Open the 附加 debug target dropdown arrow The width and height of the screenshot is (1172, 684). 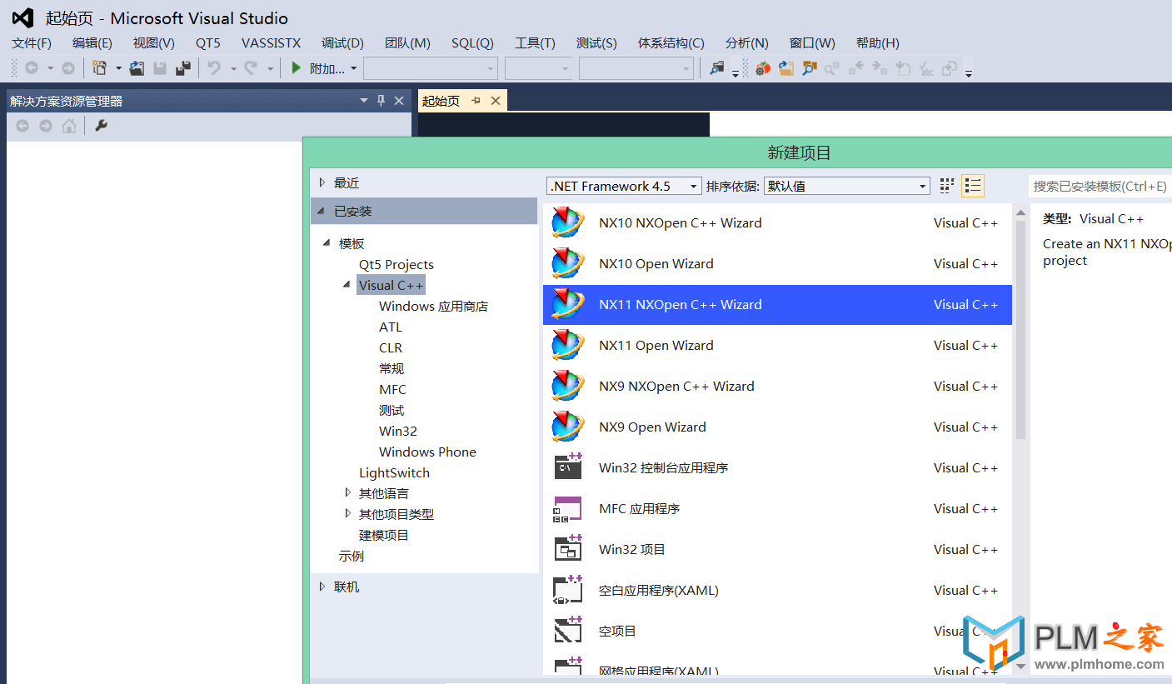coord(354,68)
